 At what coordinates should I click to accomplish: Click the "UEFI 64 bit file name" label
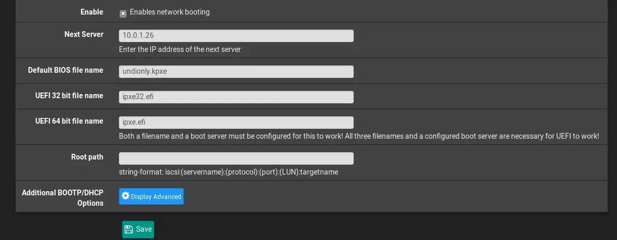pos(69,121)
